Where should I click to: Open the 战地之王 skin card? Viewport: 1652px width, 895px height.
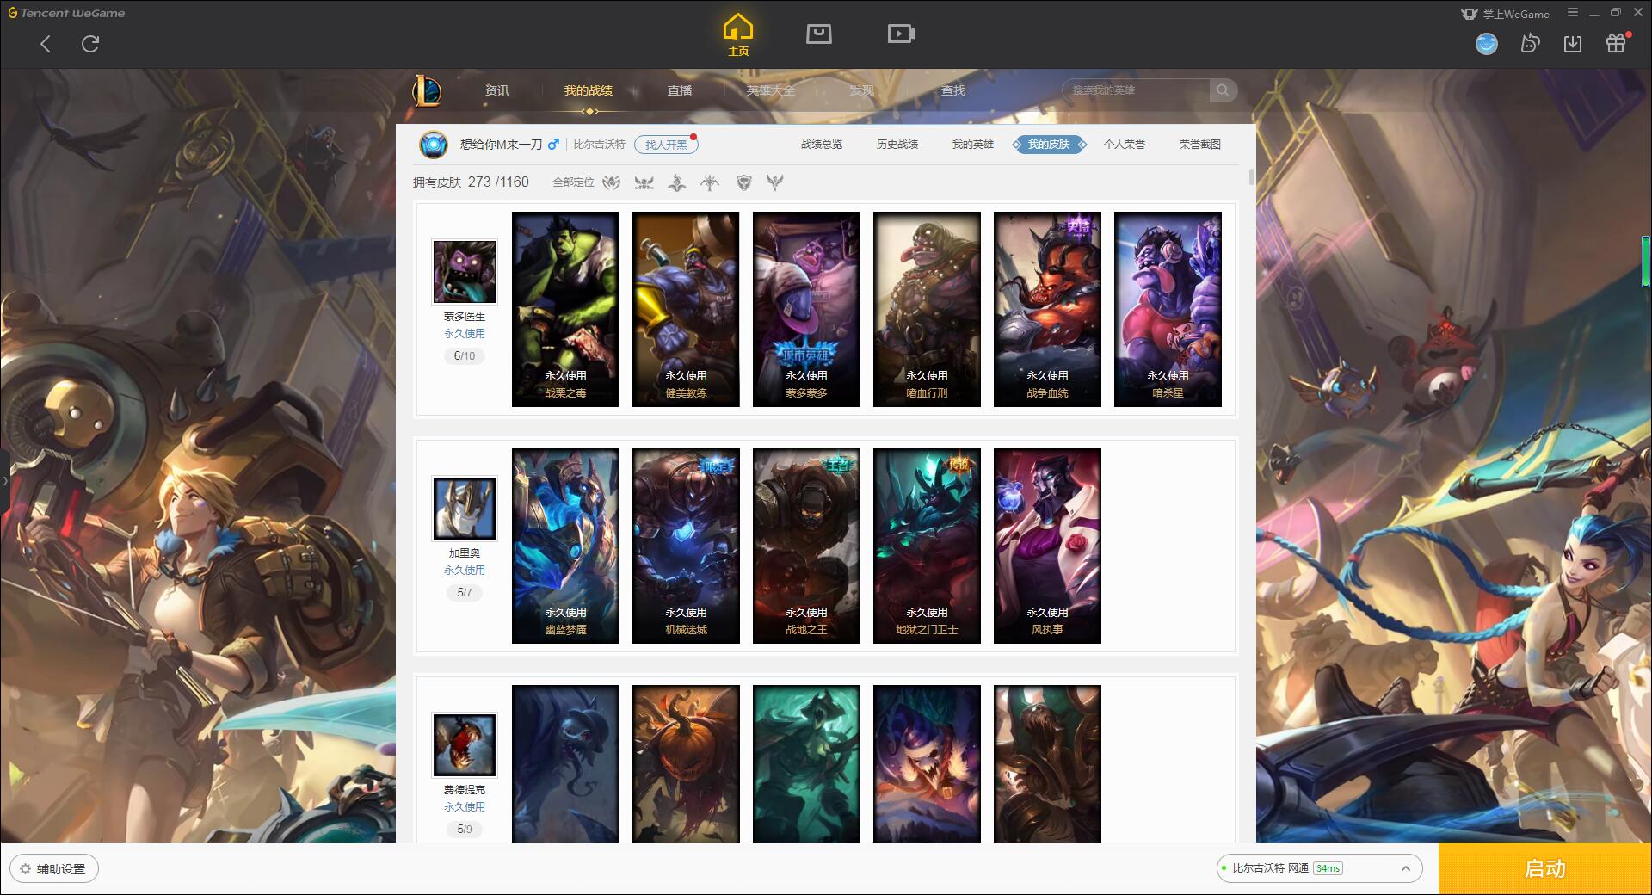pos(806,546)
